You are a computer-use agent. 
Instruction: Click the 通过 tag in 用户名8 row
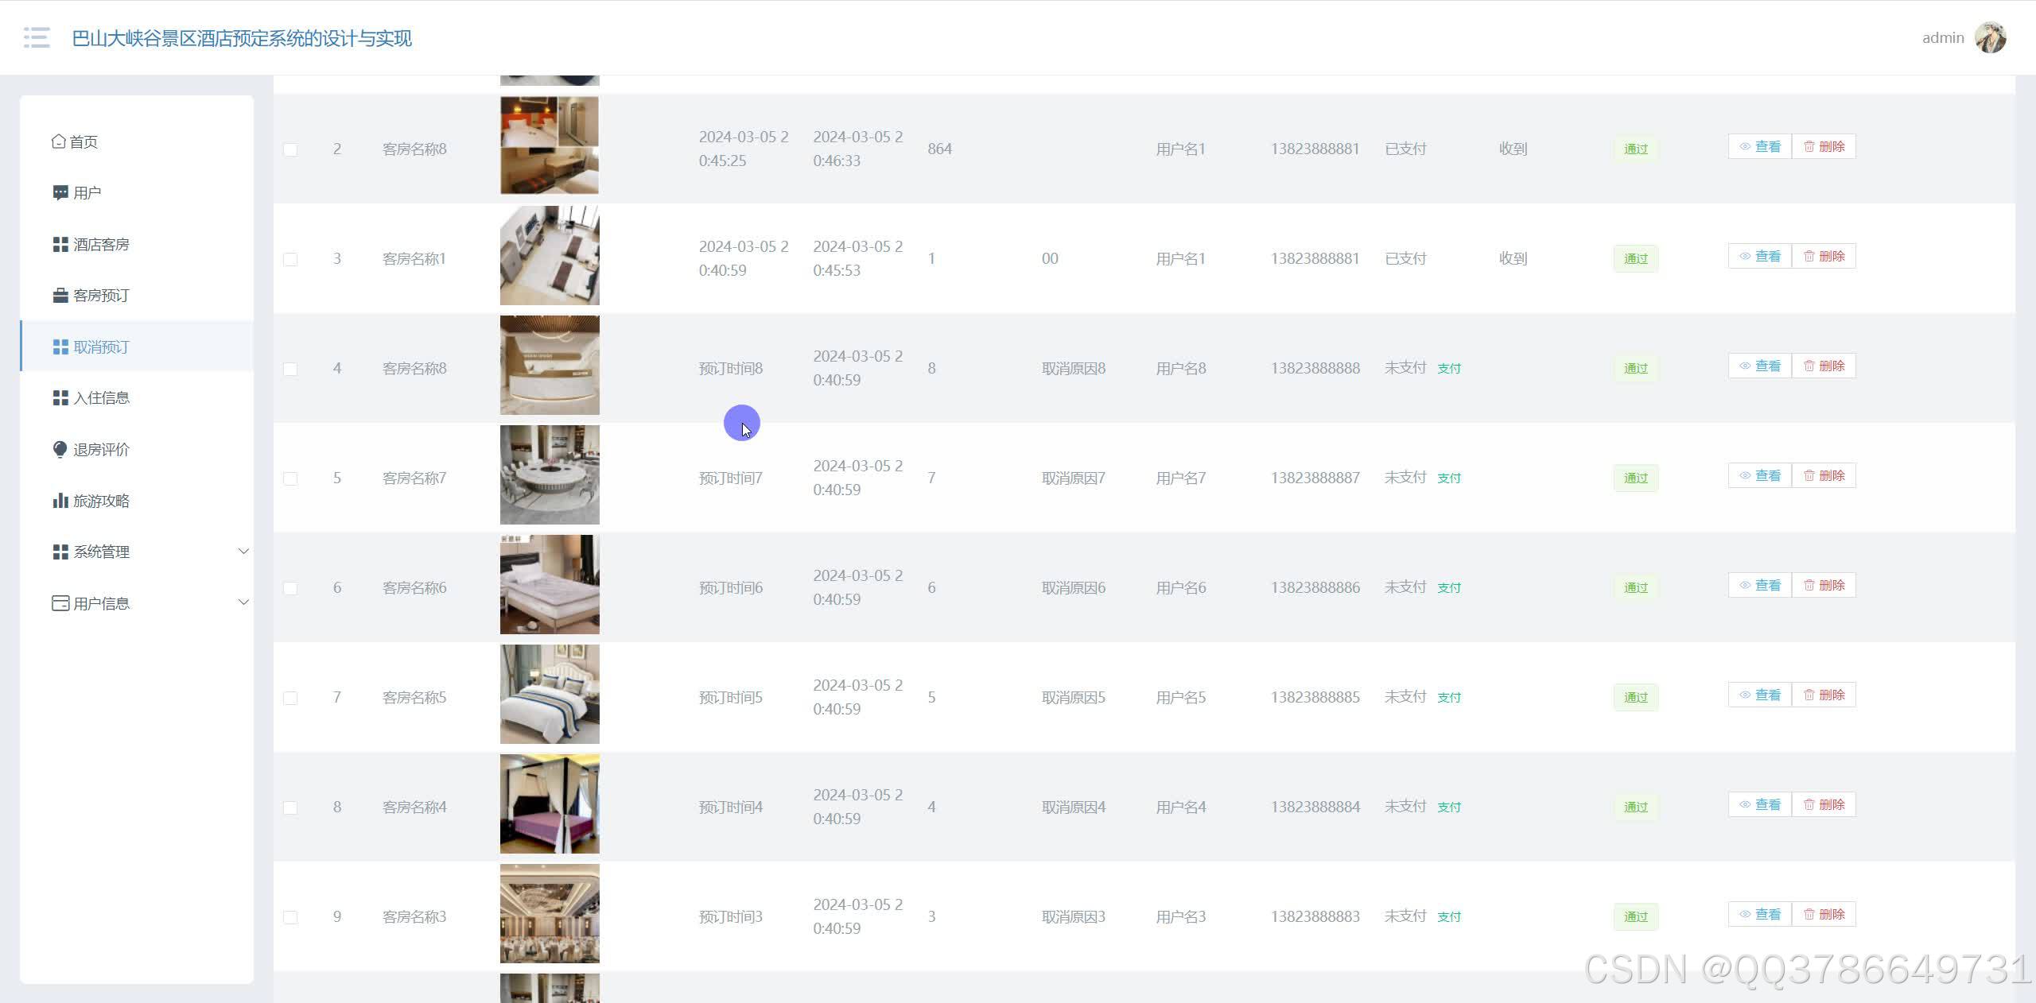coord(1636,369)
